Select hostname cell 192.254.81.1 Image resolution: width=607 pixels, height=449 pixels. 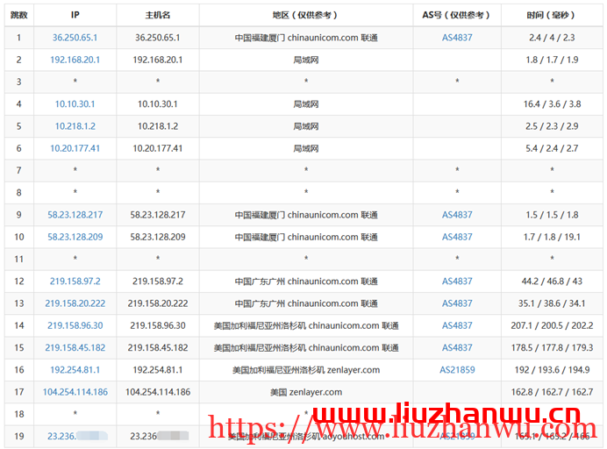click(x=158, y=370)
